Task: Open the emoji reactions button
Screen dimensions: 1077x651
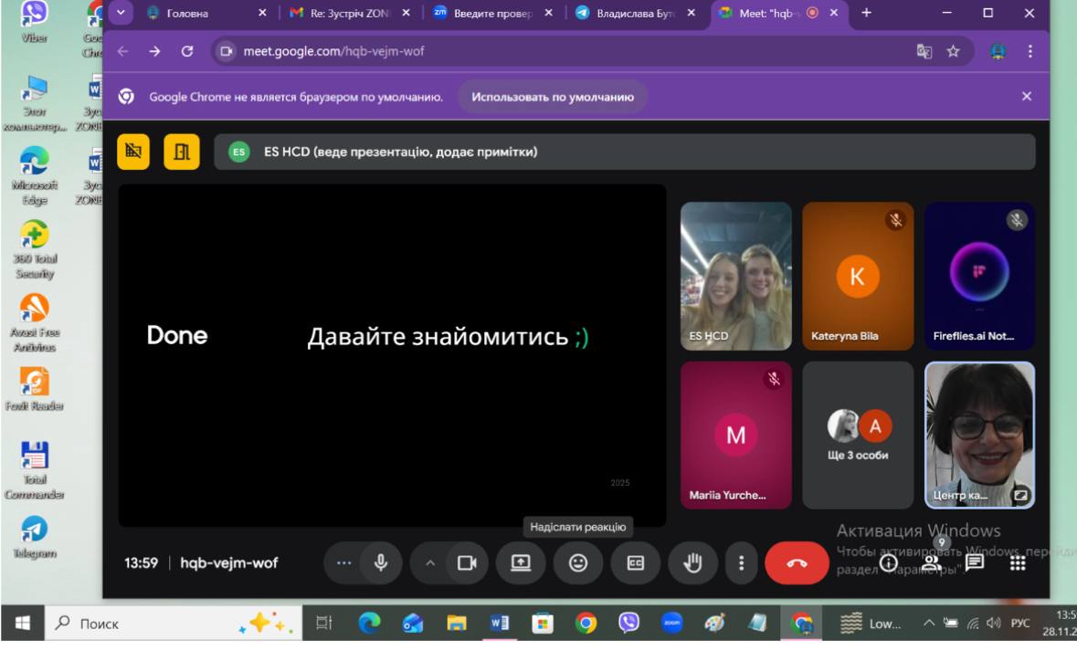Action: 577,563
